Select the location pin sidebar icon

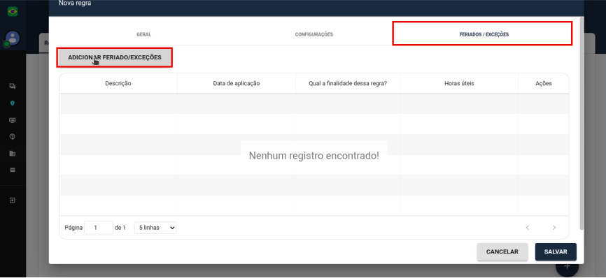[x=13, y=103]
